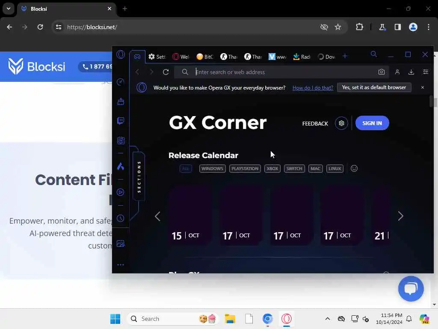Click the eye-slash tracking icon in Chrome
The height and width of the screenshot is (329, 438).
tap(324, 27)
